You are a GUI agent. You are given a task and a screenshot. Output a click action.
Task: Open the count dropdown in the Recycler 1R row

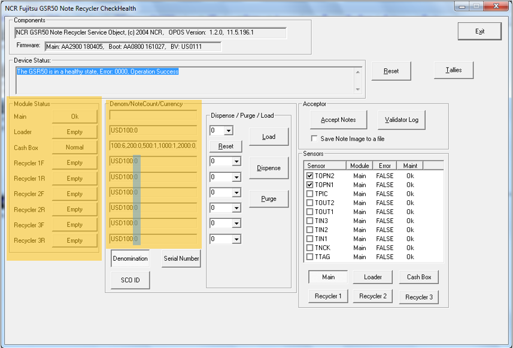pyautogui.click(x=236, y=177)
